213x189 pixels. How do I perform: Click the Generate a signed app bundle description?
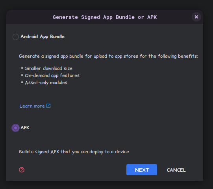[x=108, y=56]
